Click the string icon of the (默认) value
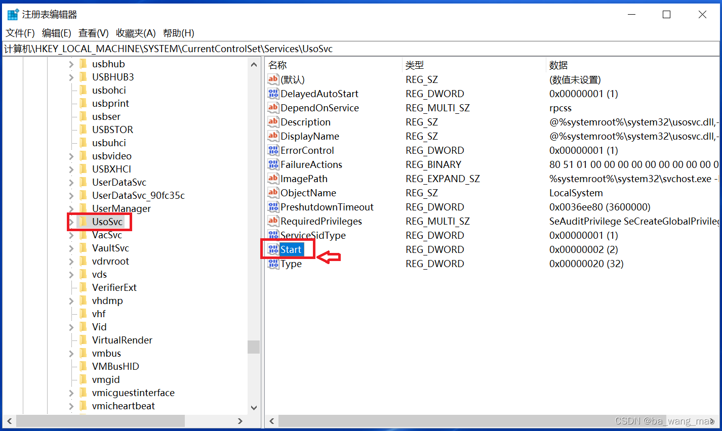This screenshot has height=431, width=722. click(x=273, y=79)
